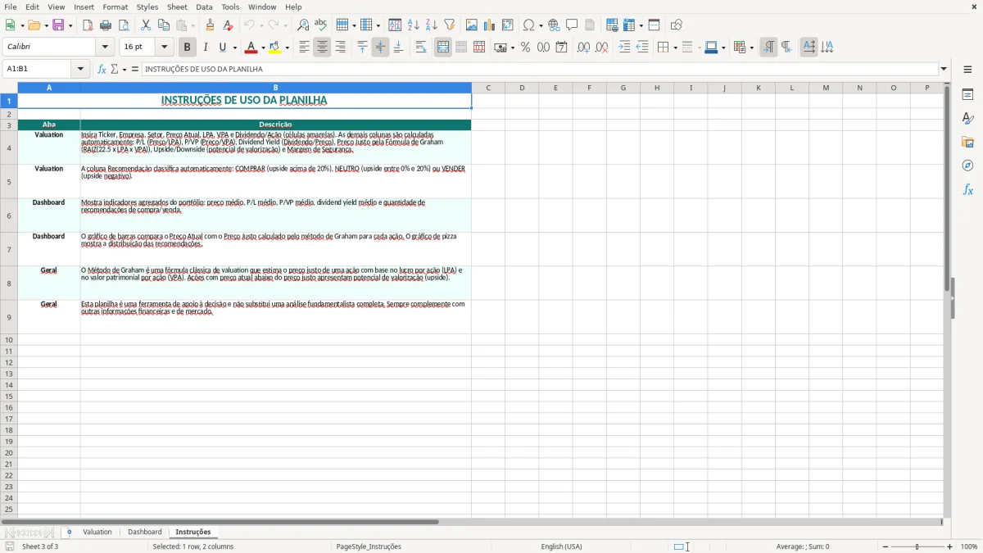Toggle Wrap Text

[421, 48]
